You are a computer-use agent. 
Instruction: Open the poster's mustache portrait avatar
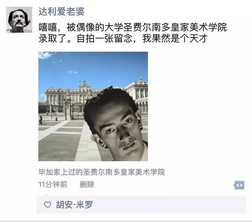click(x=19, y=20)
